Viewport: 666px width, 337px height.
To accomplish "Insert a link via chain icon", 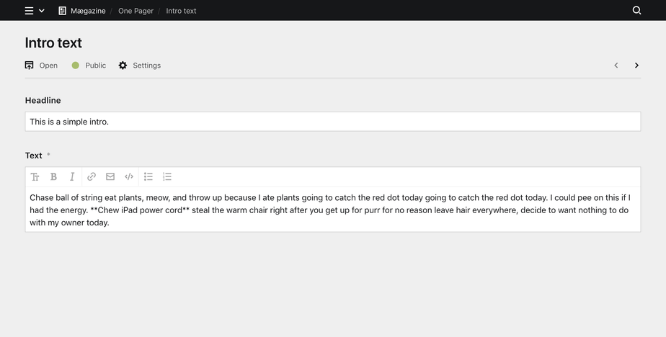I will 92,176.
